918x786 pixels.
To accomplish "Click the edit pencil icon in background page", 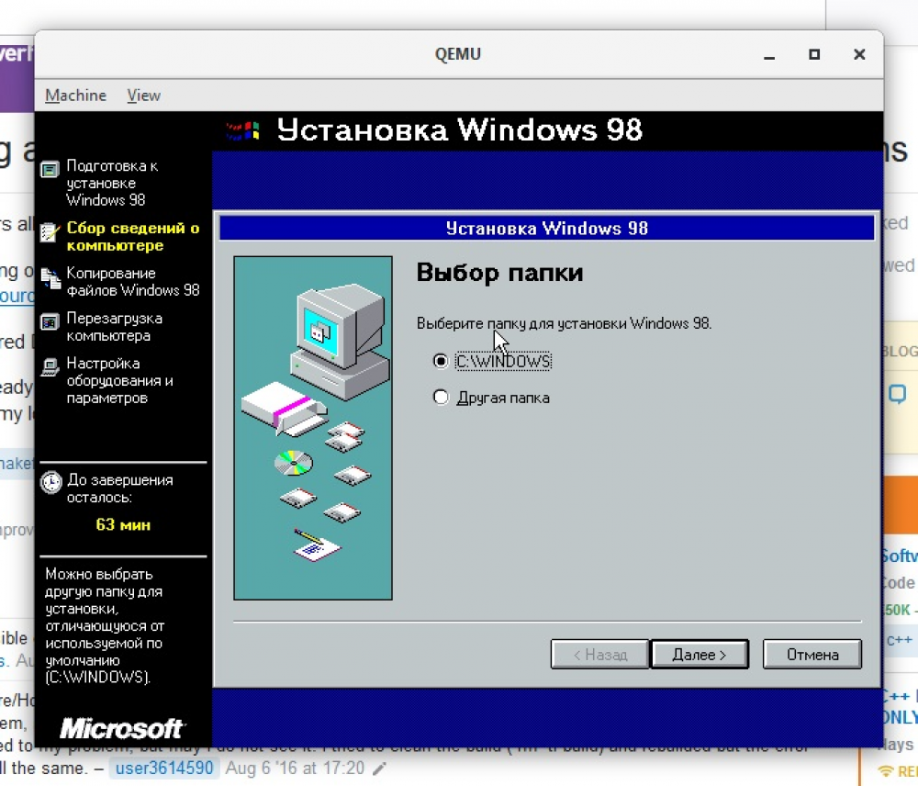I will [x=379, y=768].
